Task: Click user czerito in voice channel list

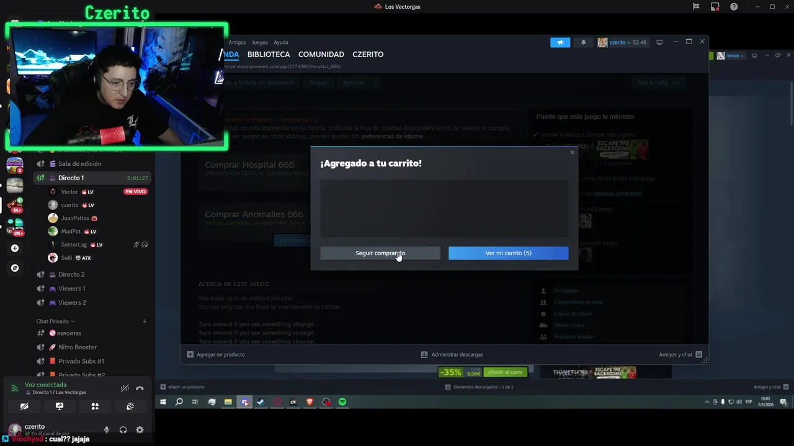Action: 69,205
